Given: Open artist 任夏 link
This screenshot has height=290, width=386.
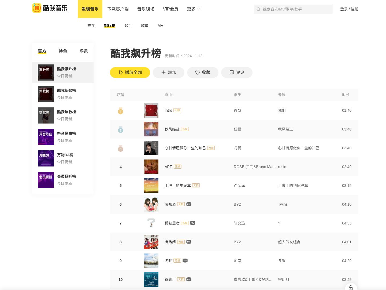Looking at the screenshot, I should (237, 129).
